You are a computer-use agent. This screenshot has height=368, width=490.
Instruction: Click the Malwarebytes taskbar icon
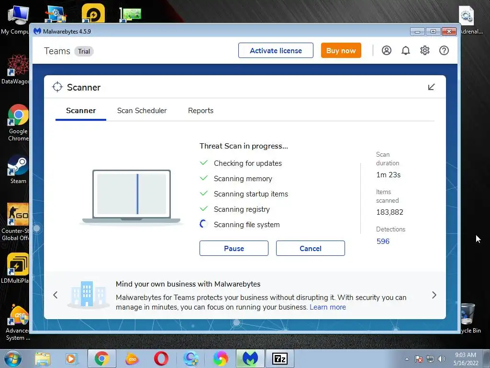[250, 358]
